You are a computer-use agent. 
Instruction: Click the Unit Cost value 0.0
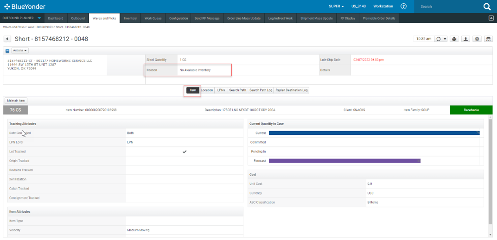370,183
